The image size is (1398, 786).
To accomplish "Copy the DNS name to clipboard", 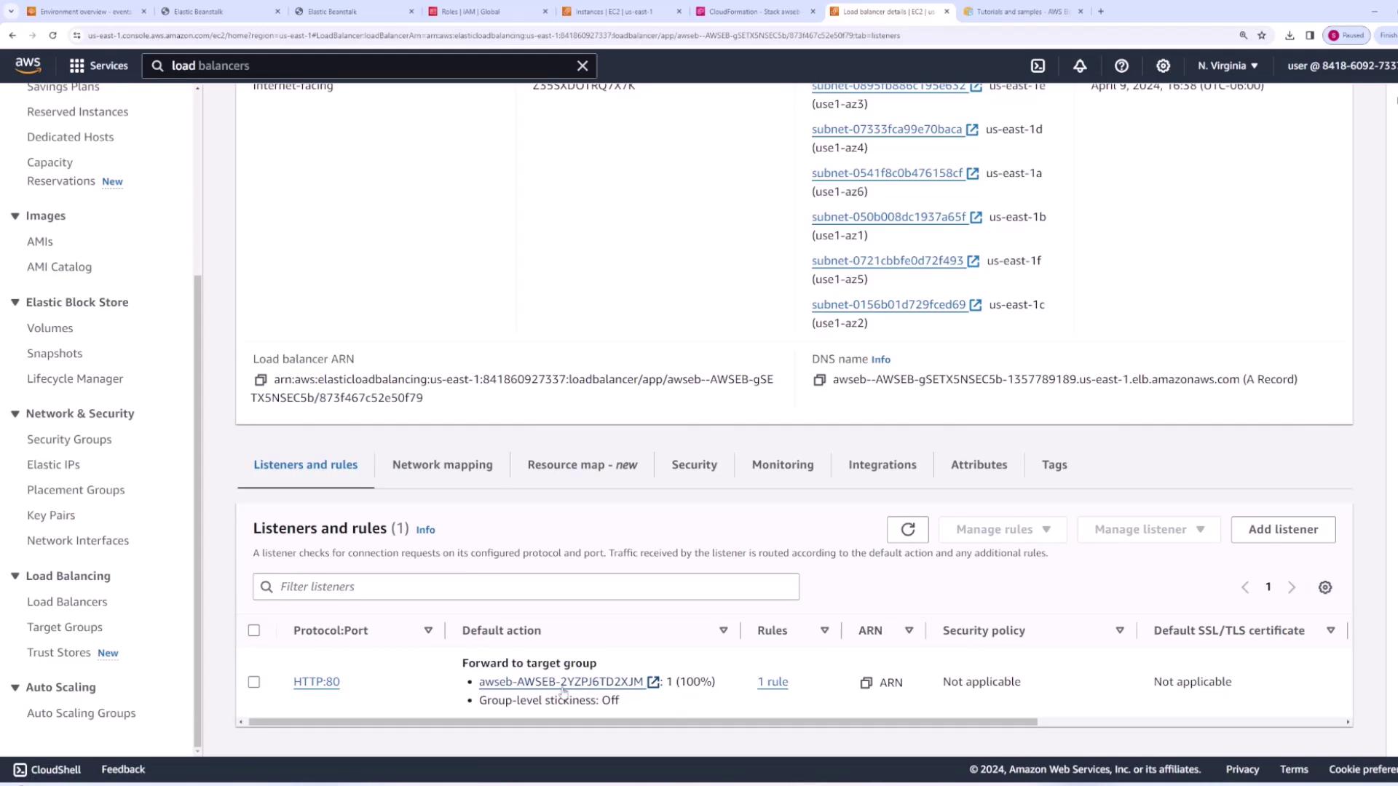I will 819,380.
